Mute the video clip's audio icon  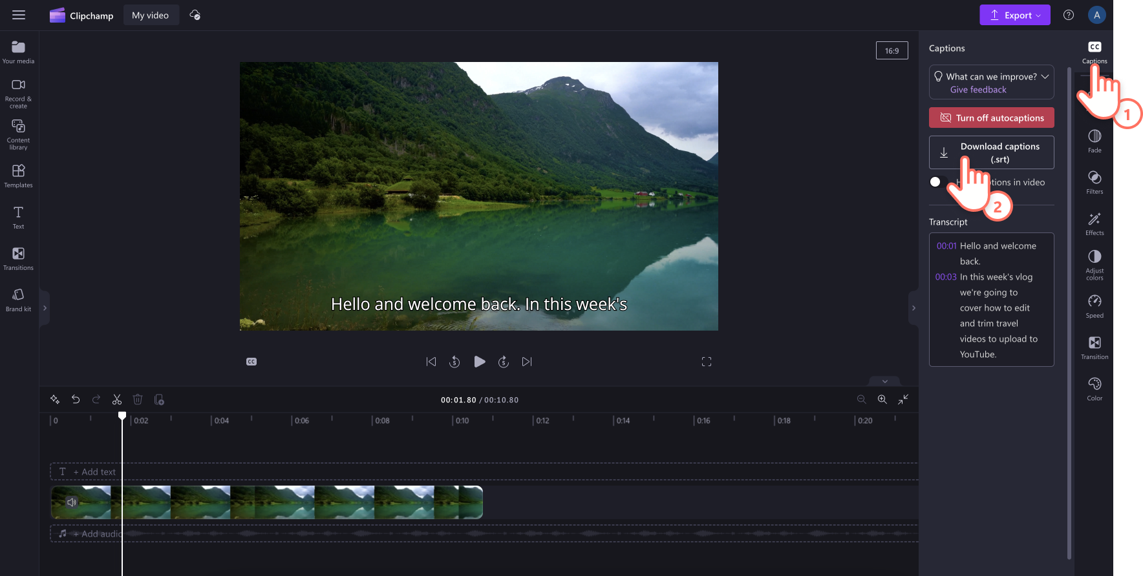click(x=72, y=502)
